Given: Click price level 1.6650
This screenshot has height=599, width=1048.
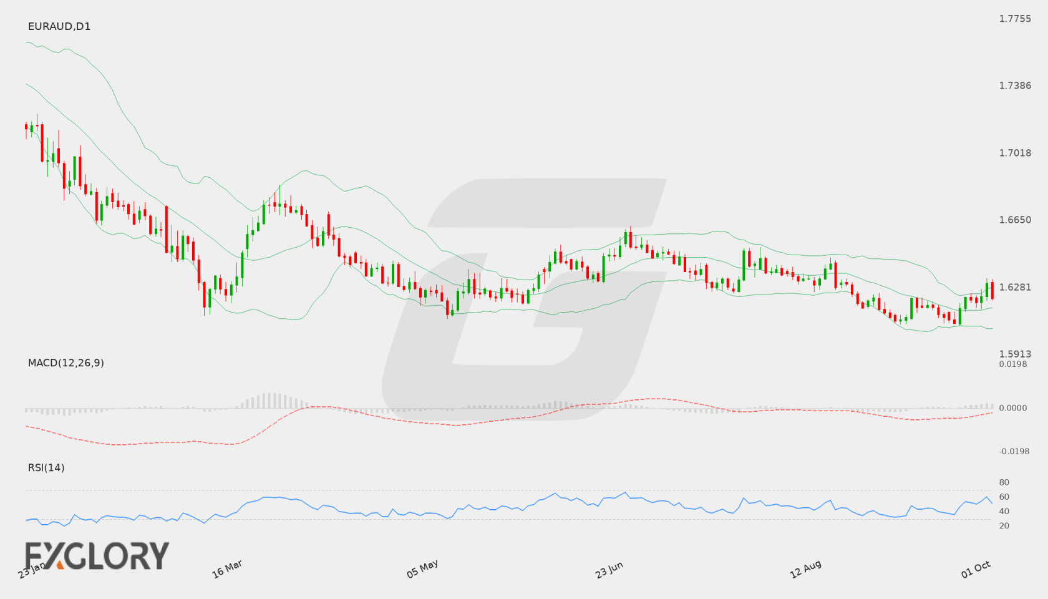Looking at the screenshot, I should coord(1015,220).
